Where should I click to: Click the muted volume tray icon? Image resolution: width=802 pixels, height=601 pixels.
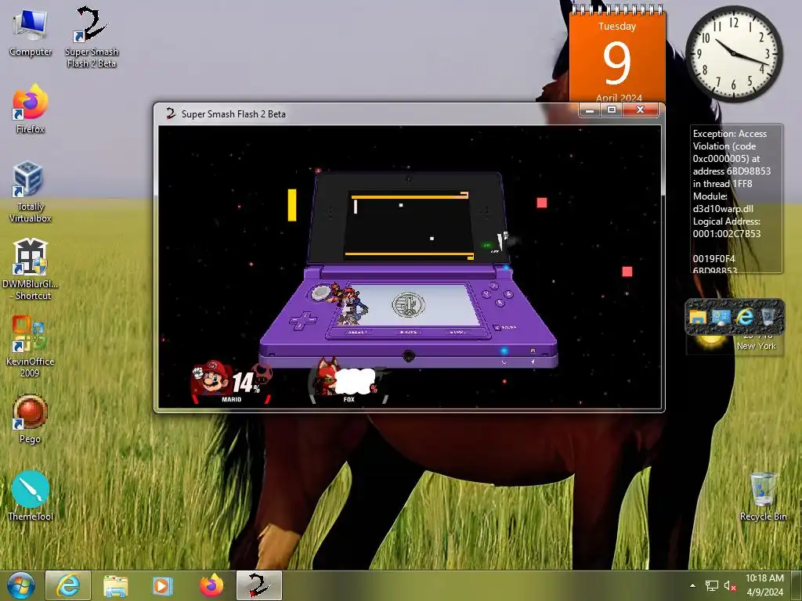[x=730, y=585]
